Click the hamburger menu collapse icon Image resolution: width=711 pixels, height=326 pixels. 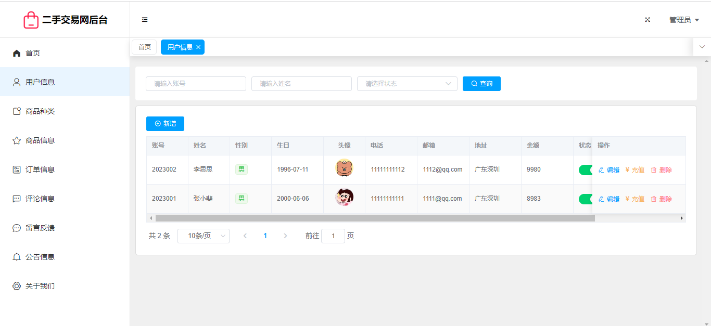pyautogui.click(x=145, y=20)
